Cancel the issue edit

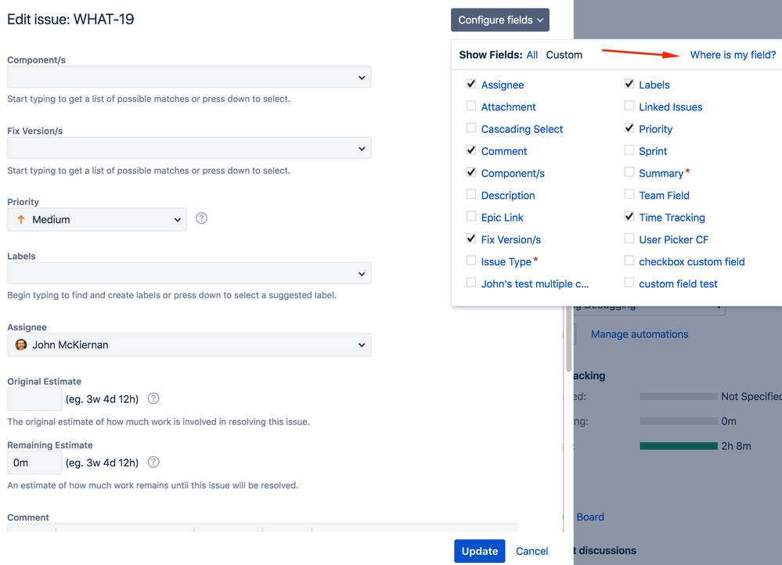click(x=532, y=551)
